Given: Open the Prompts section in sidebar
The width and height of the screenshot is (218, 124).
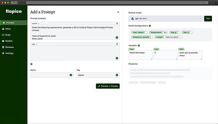Looking at the screenshot, I should [x=13, y=23].
